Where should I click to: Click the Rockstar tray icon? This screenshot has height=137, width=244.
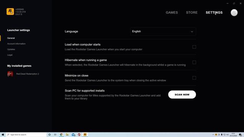216,135
